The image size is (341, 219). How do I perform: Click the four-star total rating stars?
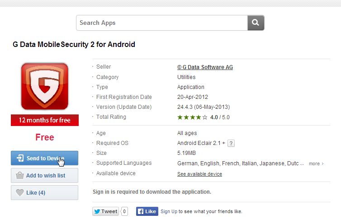coord(192,117)
